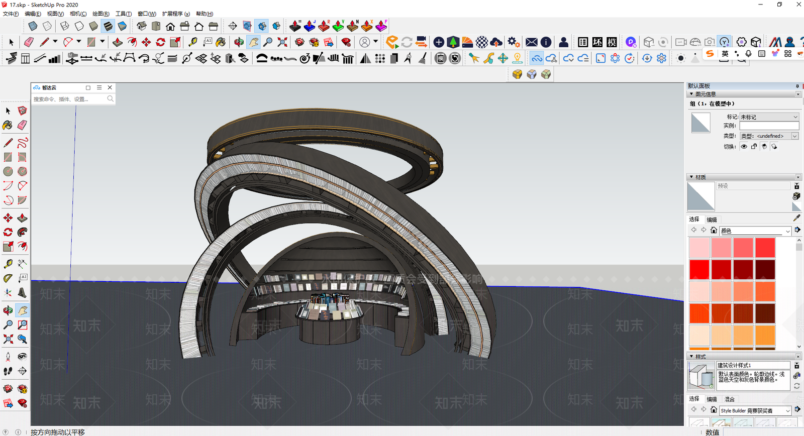Switch to materials 编辑 tab
This screenshot has height=436, width=804.
coord(712,220)
